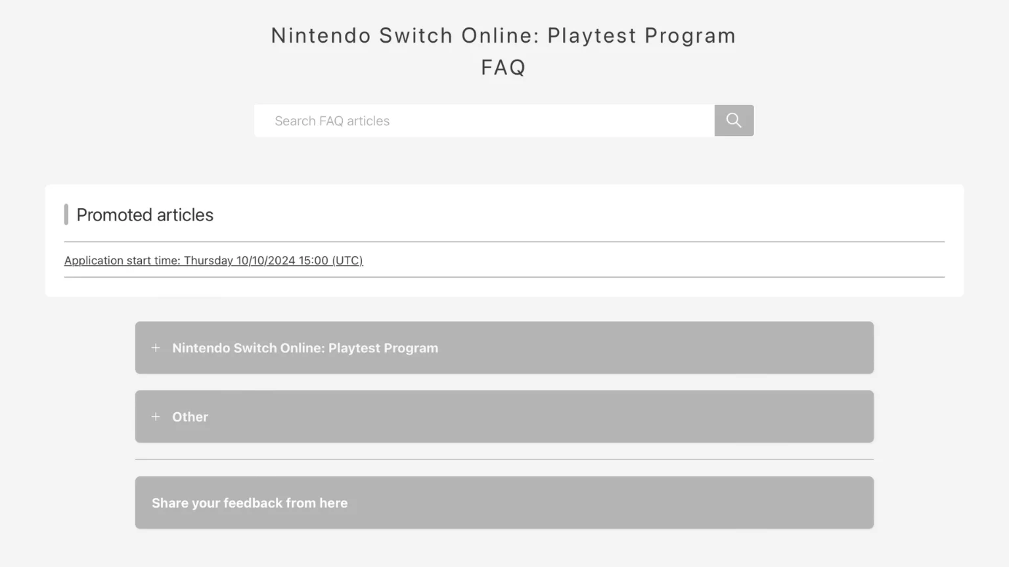The height and width of the screenshot is (567, 1009).
Task: Click the plus icon beside Other
Action: (x=156, y=417)
